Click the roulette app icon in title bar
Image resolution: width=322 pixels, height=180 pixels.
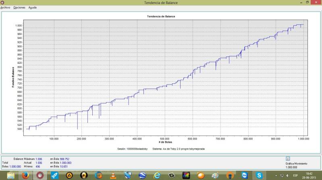2,2
